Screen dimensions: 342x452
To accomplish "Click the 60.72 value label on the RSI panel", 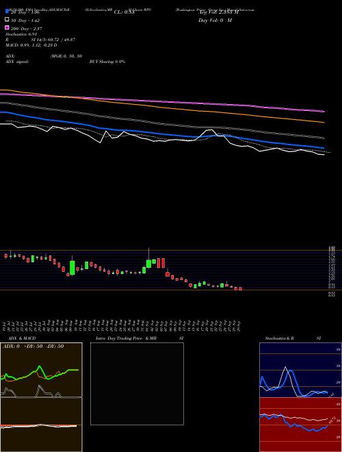I will [x=332, y=420].
